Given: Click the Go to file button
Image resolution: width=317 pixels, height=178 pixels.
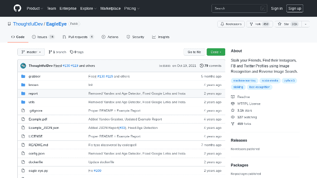Looking at the screenshot, I should point(194,52).
